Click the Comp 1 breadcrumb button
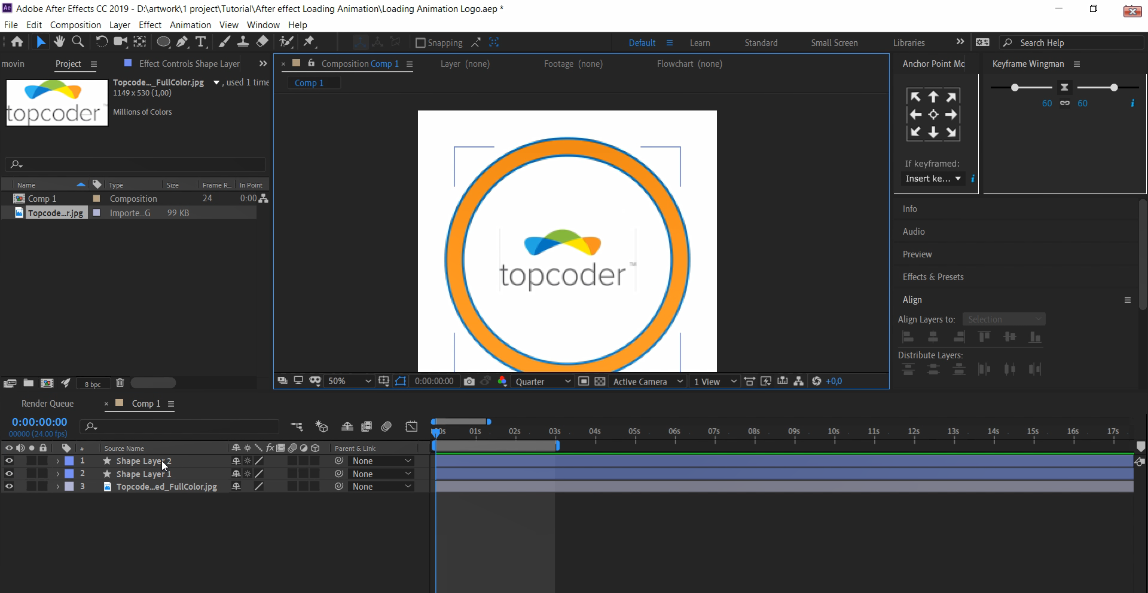 pos(314,83)
